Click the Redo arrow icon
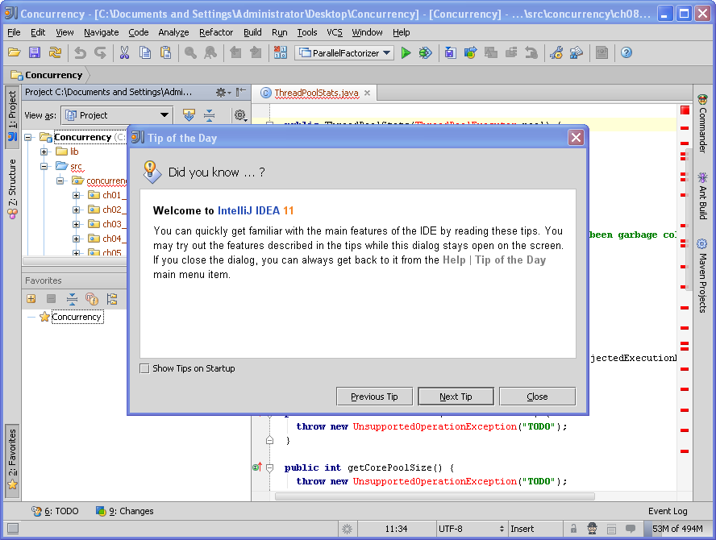This screenshot has height=540, width=716. click(x=101, y=53)
